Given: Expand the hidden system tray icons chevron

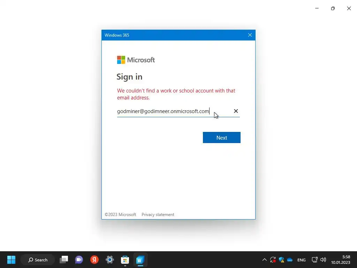Looking at the screenshot, I should 264,260.
